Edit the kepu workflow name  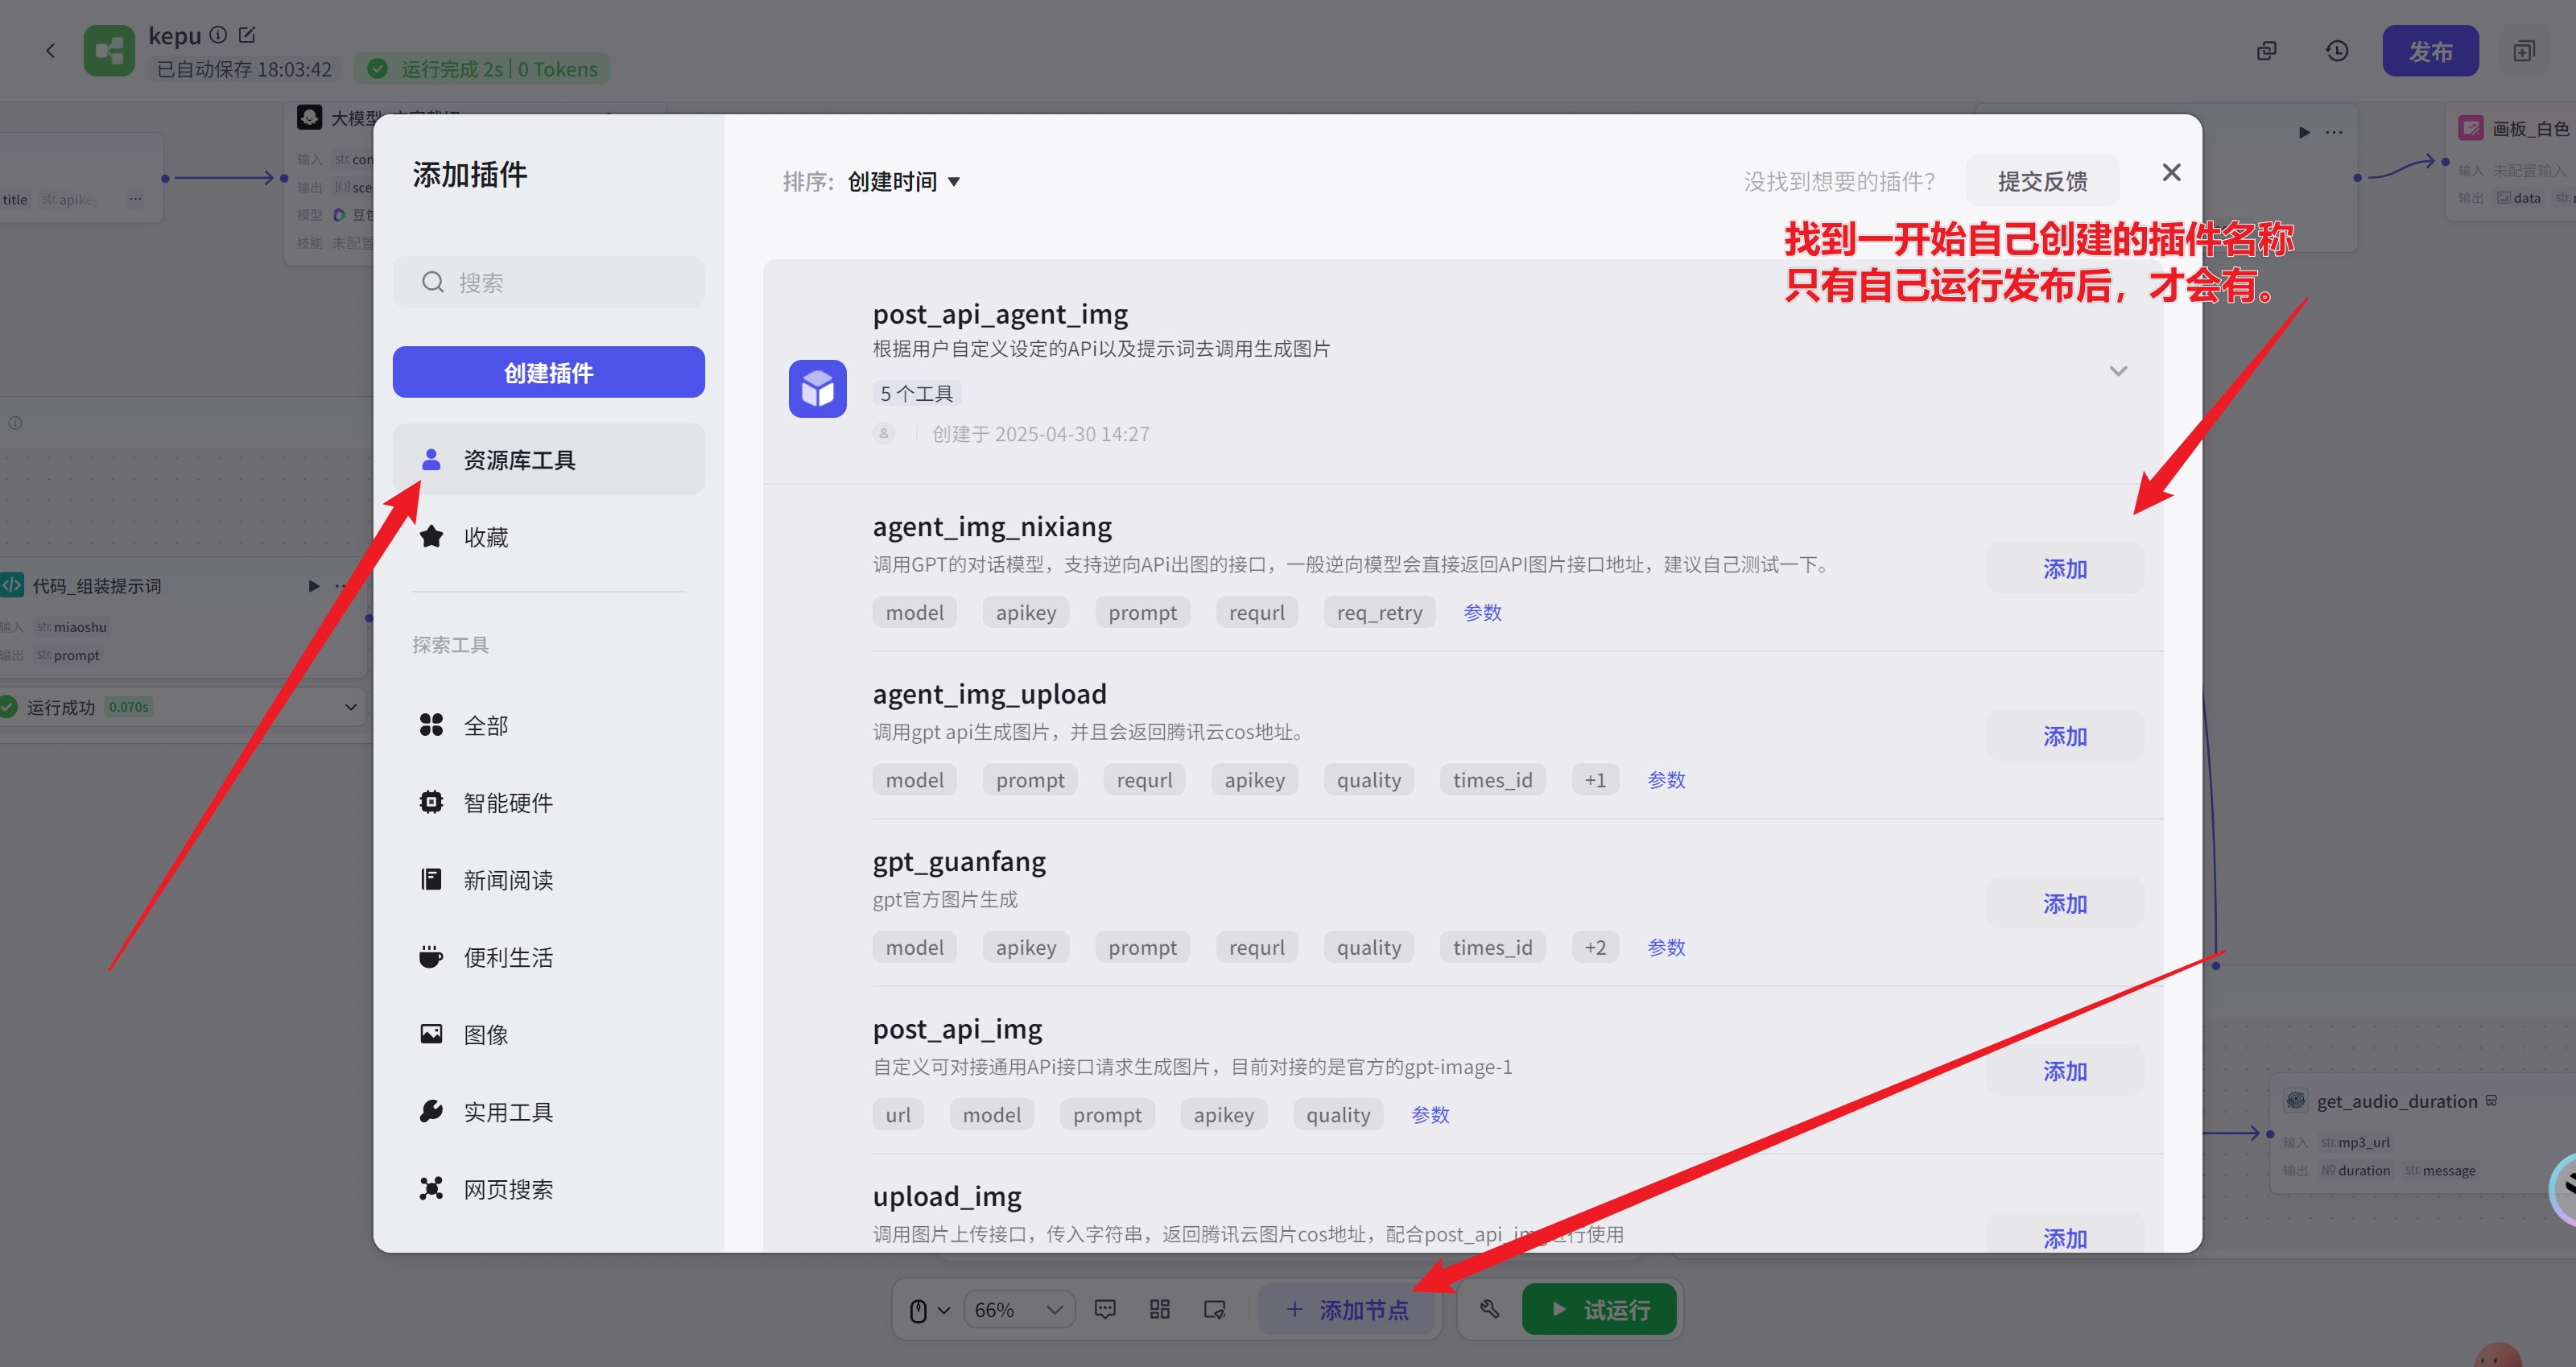pyautogui.click(x=247, y=35)
